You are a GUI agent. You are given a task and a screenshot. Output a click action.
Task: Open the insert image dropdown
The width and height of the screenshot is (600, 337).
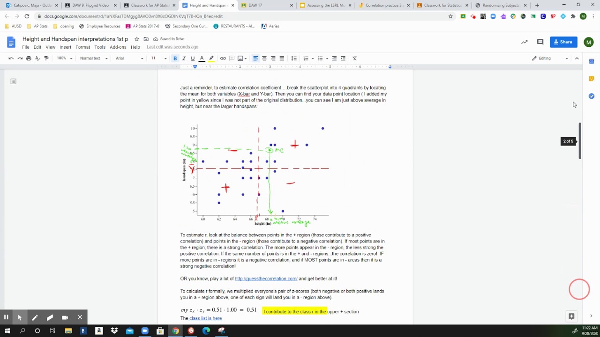click(x=242, y=58)
